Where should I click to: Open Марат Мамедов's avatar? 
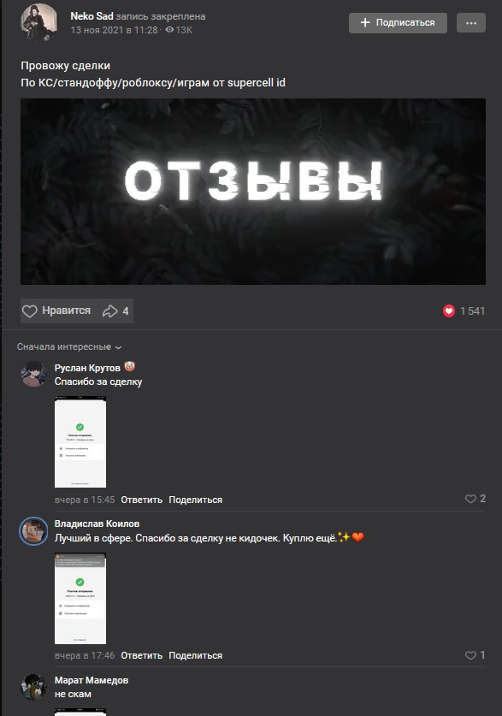pos(33,686)
